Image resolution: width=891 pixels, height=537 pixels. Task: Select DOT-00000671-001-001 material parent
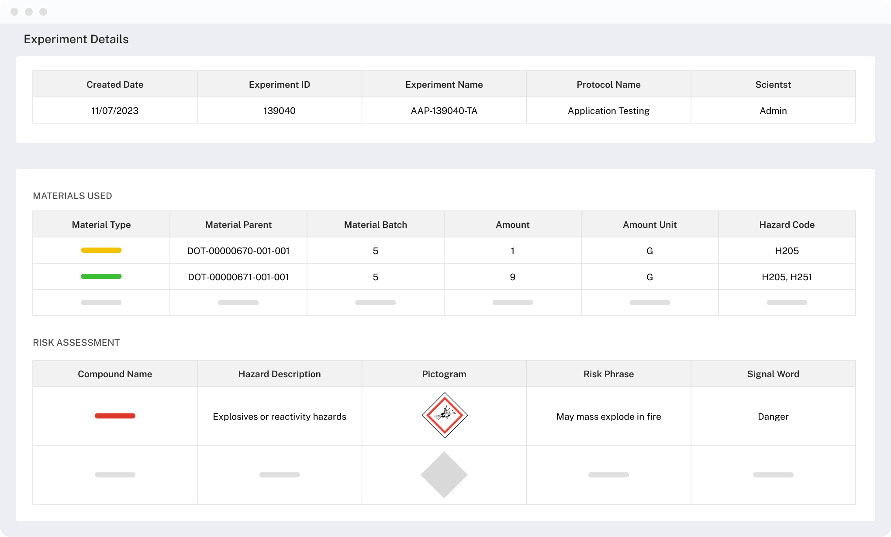point(238,277)
